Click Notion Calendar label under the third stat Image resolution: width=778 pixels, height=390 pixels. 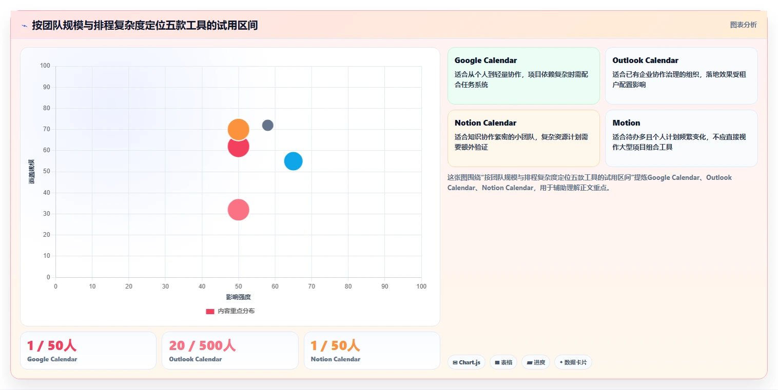[x=336, y=359]
